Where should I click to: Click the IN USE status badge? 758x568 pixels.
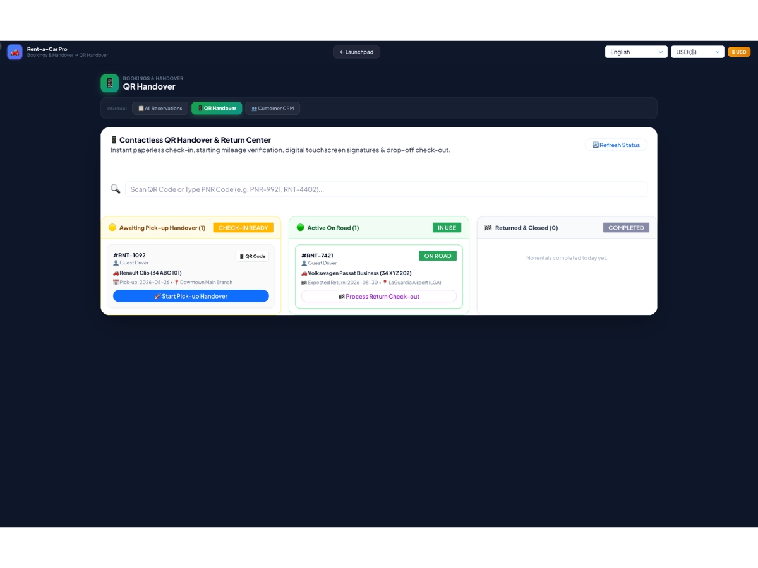(x=447, y=228)
